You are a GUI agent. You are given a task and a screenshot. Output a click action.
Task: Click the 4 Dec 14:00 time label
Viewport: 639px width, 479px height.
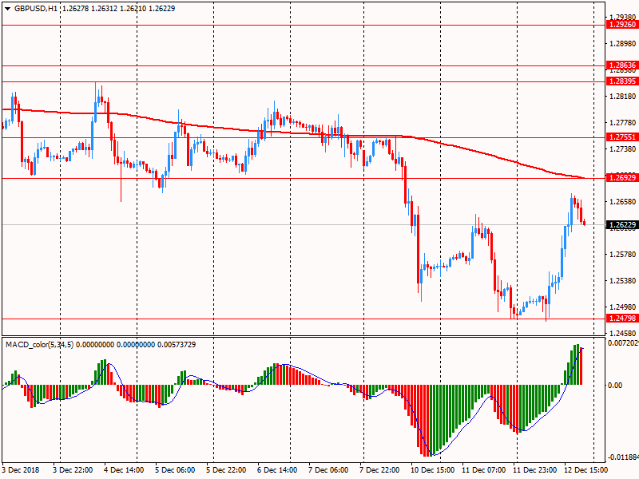point(125,470)
